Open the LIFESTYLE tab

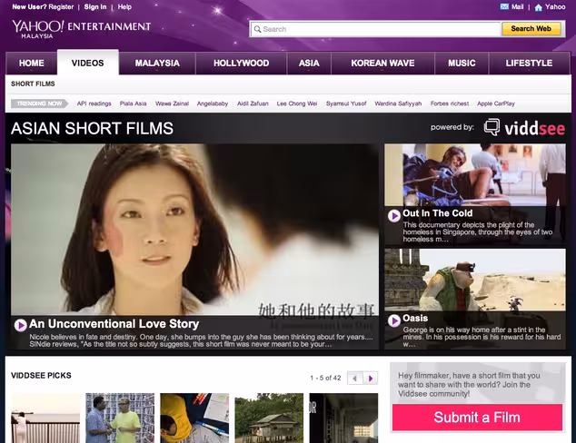(529, 64)
